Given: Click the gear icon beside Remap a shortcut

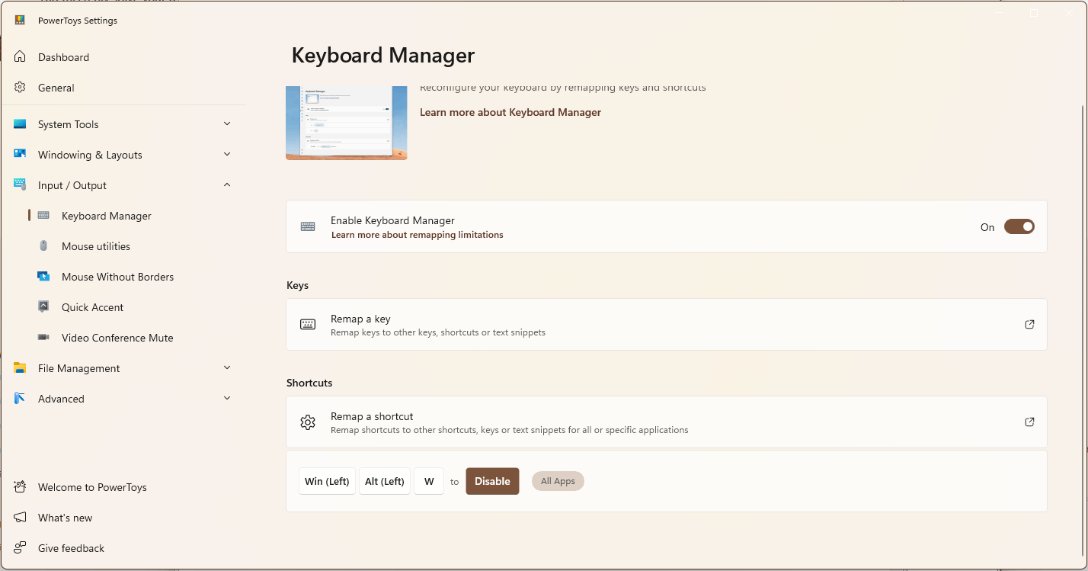Looking at the screenshot, I should pyautogui.click(x=308, y=422).
